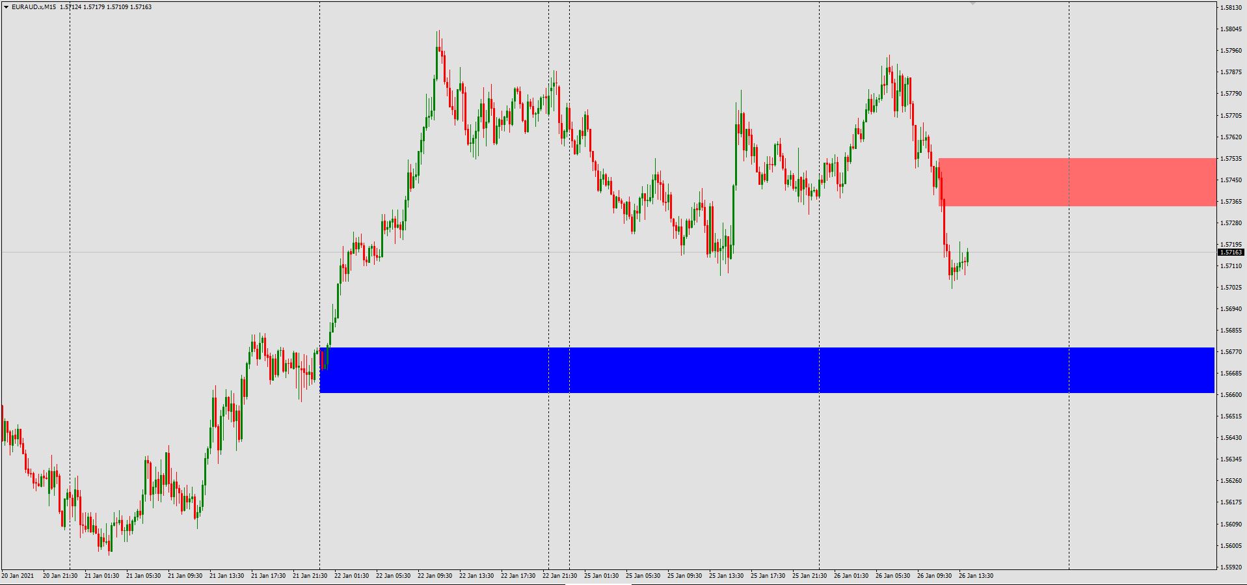Click the 1.56345 price axis label
Screen dimensions: 1247x585
click(x=1231, y=459)
